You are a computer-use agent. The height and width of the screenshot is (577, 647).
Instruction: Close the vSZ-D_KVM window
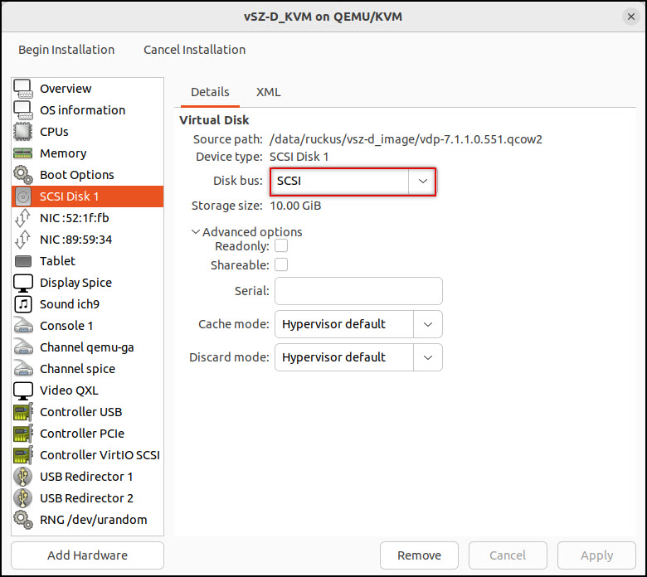[x=631, y=17]
